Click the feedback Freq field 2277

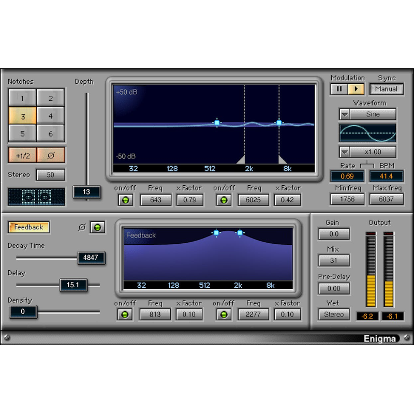253,315
